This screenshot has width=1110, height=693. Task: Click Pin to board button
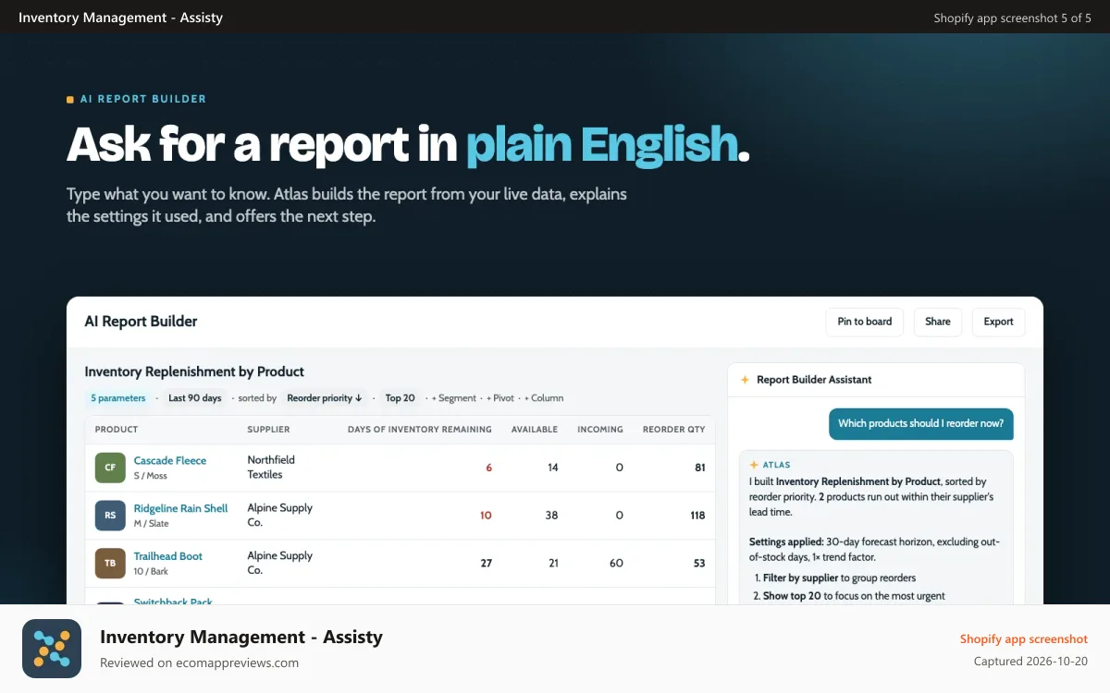coord(865,322)
